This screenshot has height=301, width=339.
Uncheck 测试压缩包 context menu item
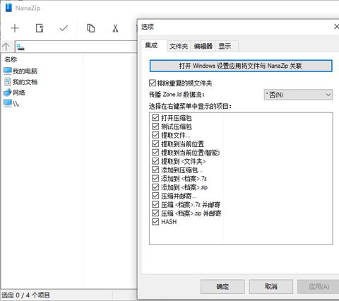(155, 126)
